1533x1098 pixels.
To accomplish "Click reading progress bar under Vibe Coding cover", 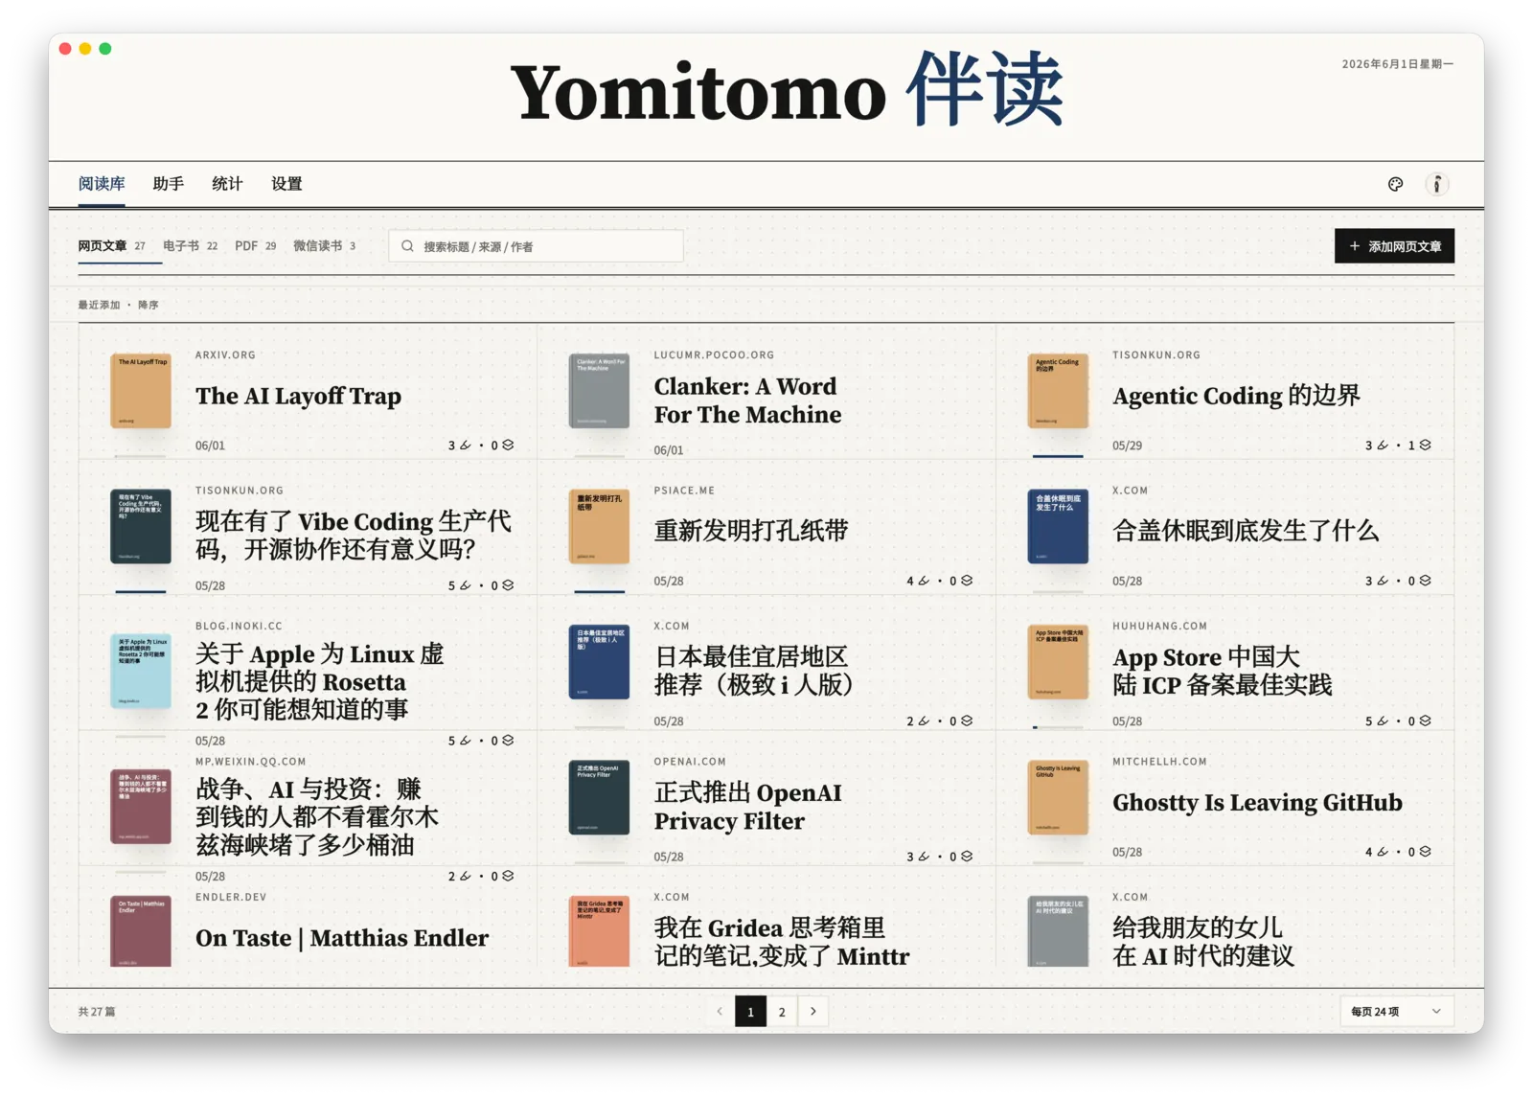I will pyautogui.click(x=141, y=591).
